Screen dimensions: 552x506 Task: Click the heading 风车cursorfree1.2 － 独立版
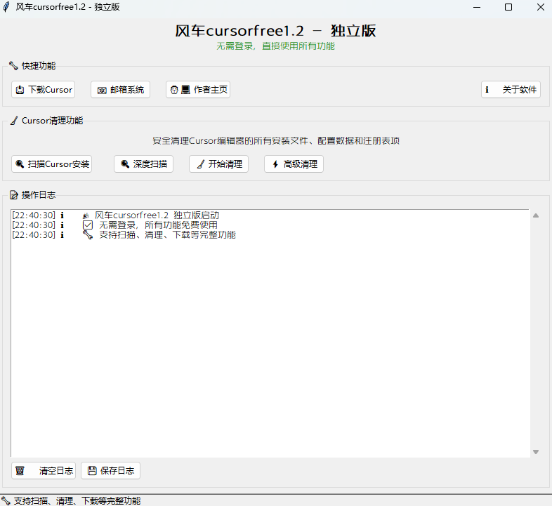(275, 31)
